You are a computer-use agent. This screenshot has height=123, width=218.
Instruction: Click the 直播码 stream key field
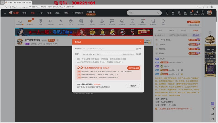tap(108, 54)
